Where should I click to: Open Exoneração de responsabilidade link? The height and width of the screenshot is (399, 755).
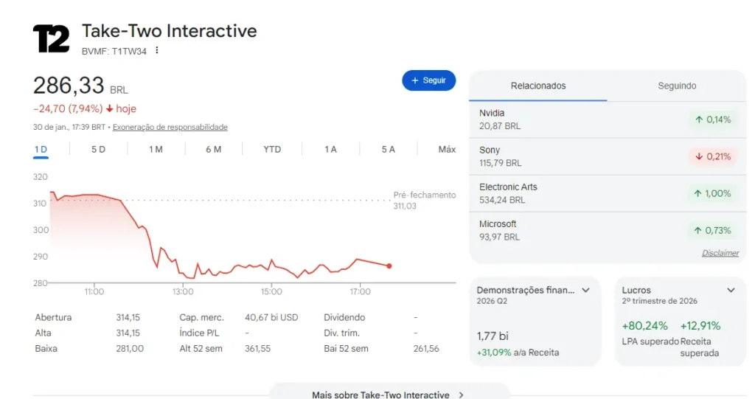170,127
